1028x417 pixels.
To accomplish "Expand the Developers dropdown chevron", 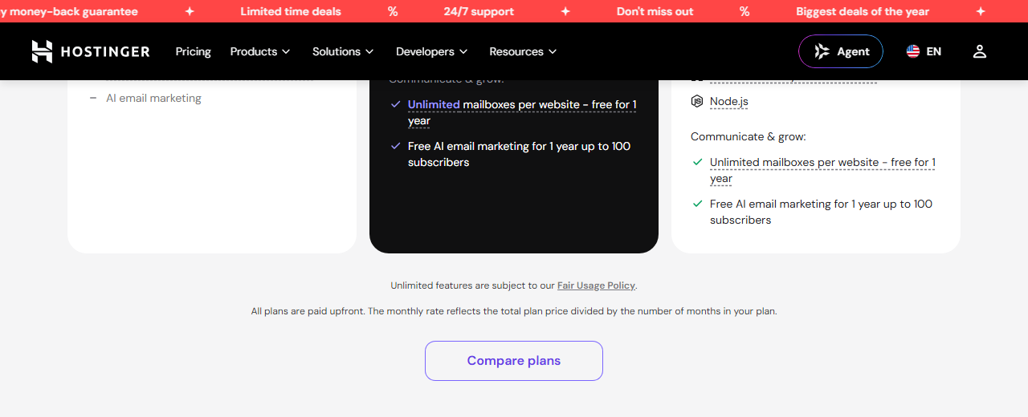I will pyautogui.click(x=463, y=51).
